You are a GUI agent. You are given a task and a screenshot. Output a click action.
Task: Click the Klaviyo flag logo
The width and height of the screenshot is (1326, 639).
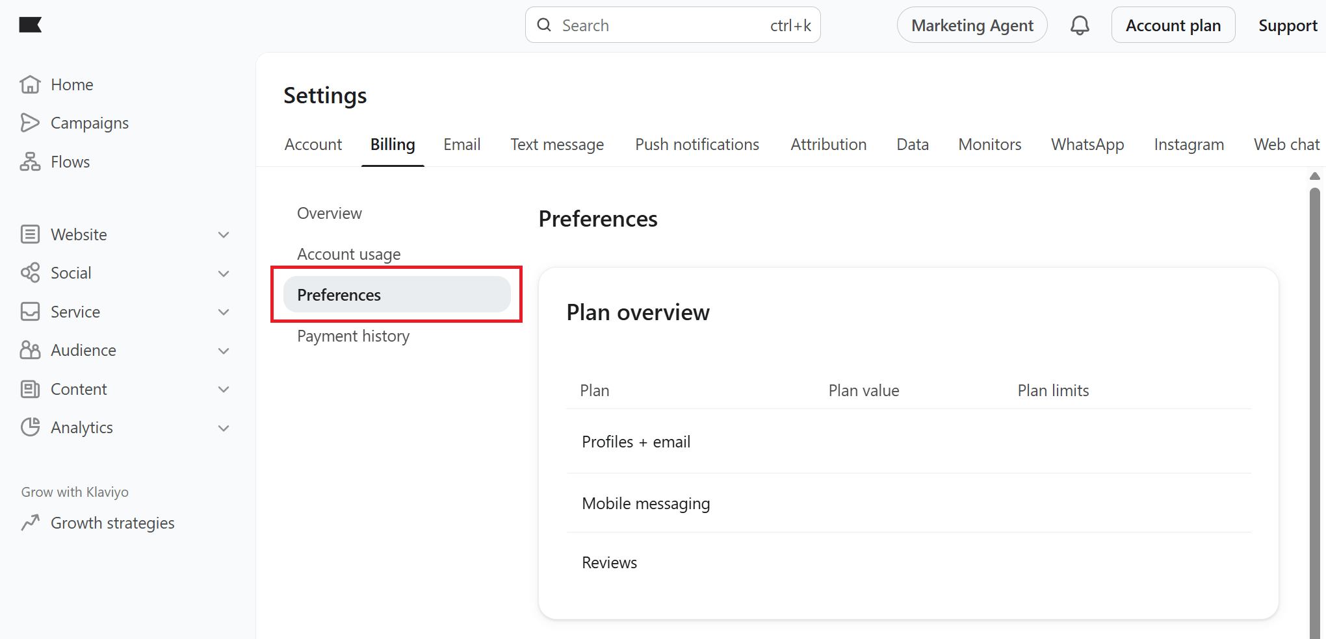(x=30, y=25)
